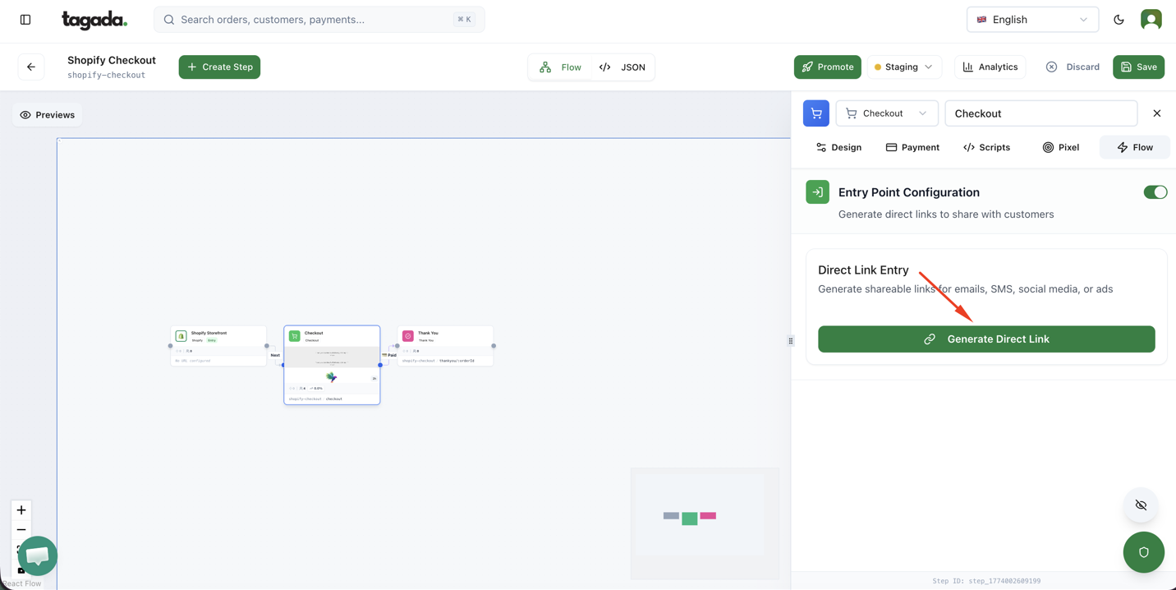Switch to the JSON view
Viewport: 1176px width, 590px height.
coord(622,67)
